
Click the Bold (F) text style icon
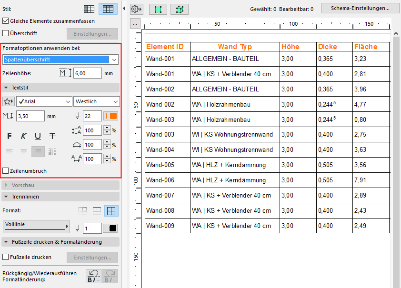(10, 136)
